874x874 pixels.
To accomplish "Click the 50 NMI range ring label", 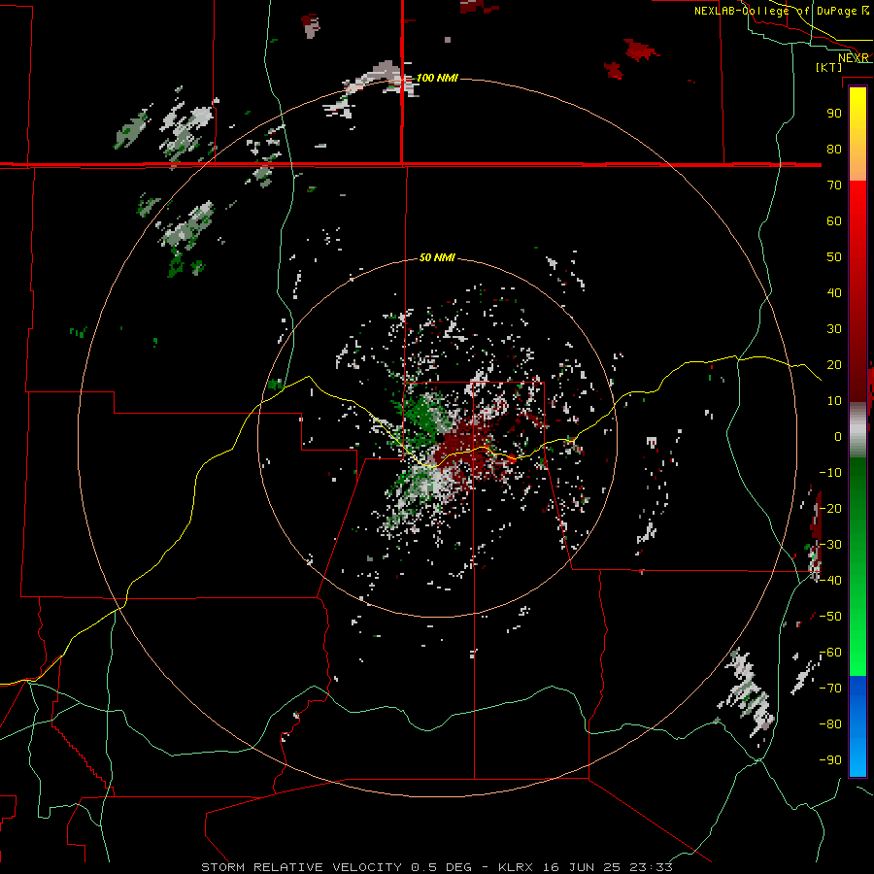I will pyautogui.click(x=437, y=257).
